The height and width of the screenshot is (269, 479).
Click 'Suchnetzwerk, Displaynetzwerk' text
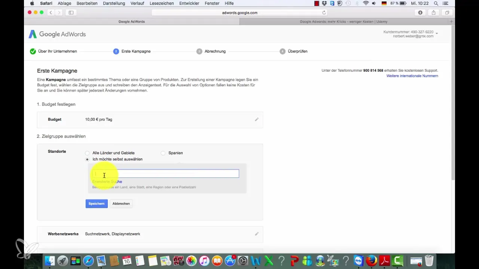click(x=113, y=234)
